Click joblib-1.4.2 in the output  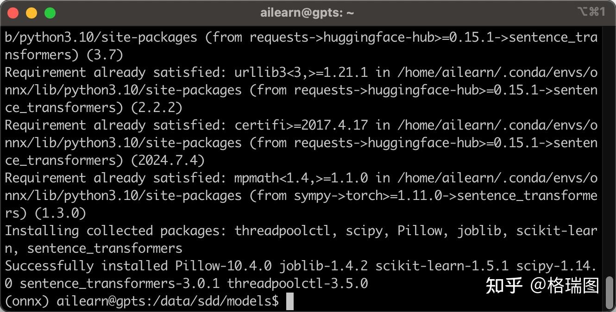tap(323, 266)
